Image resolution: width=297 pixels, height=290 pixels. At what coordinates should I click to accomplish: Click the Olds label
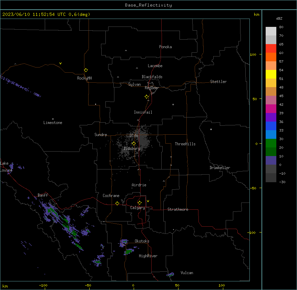point(134,136)
